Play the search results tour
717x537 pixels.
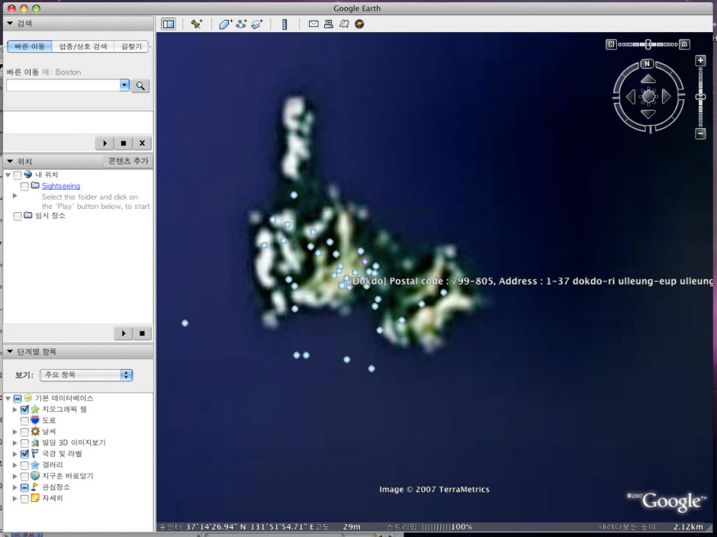coord(104,143)
